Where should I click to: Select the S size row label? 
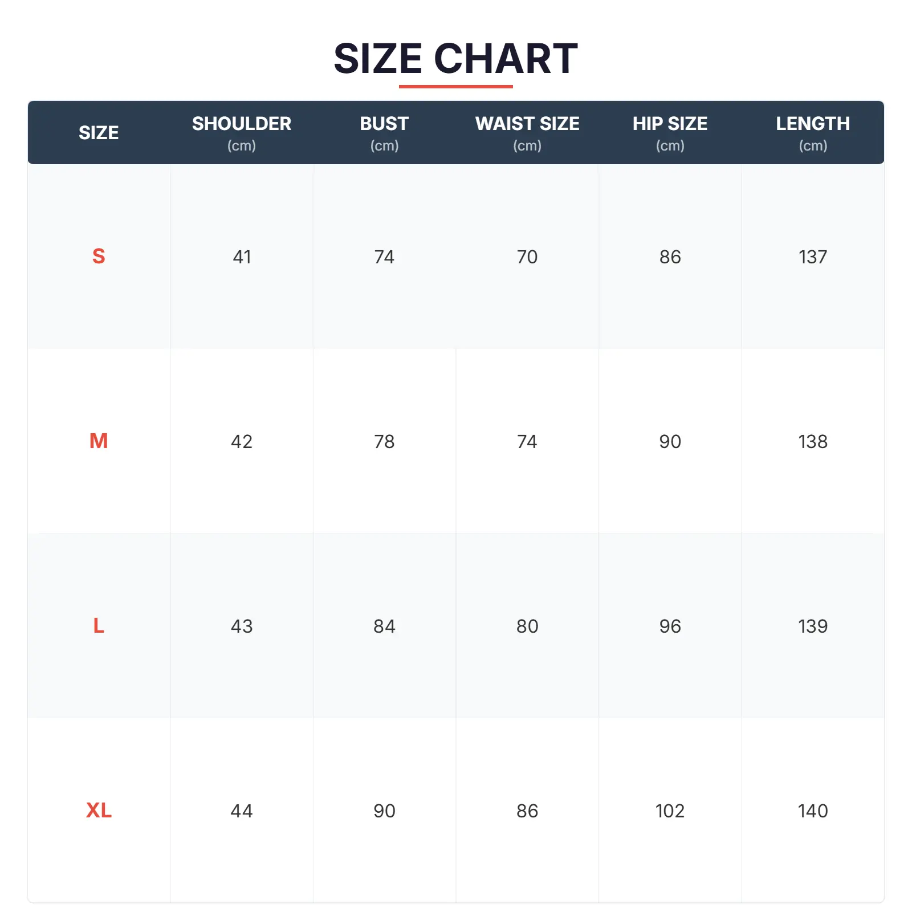99,256
